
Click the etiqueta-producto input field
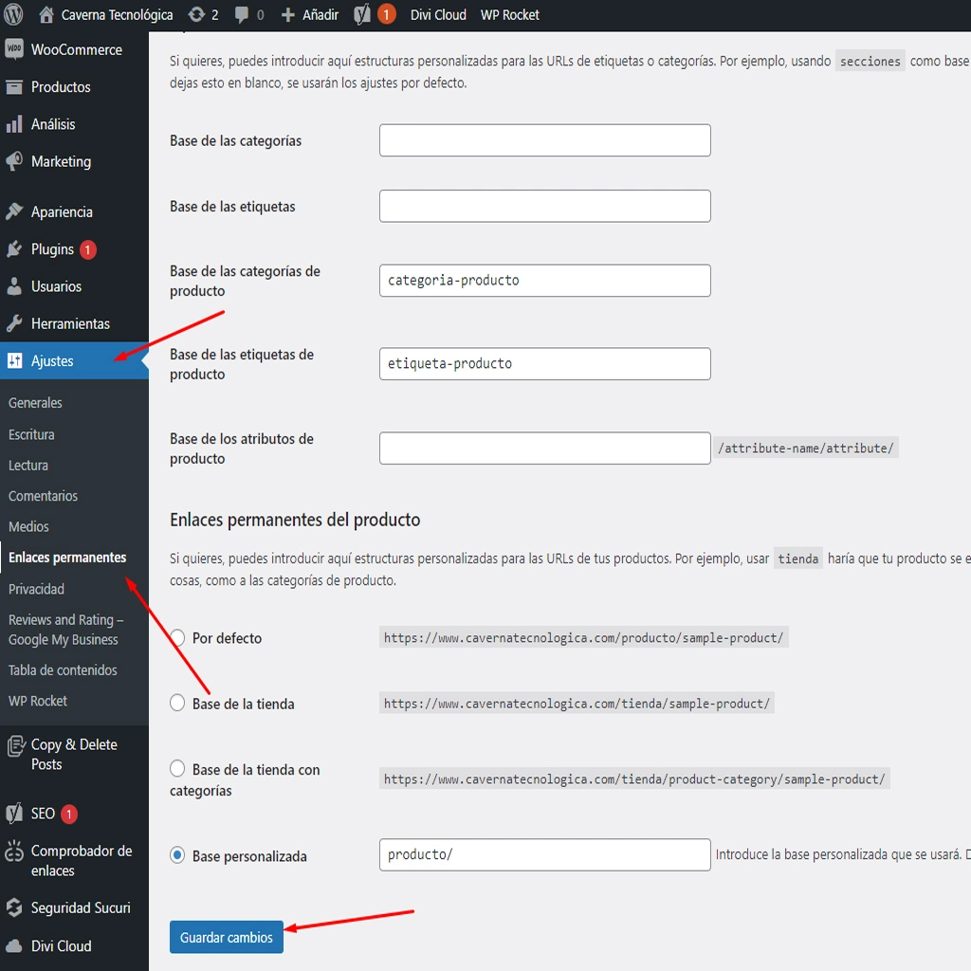[545, 363]
